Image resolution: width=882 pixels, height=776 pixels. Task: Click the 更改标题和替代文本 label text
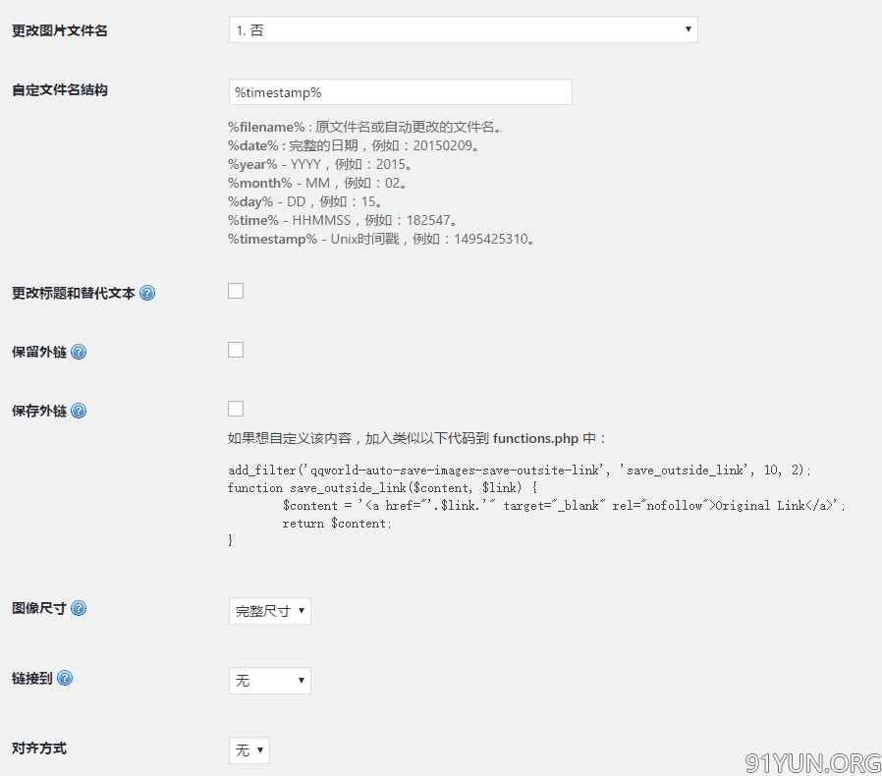click(x=74, y=293)
